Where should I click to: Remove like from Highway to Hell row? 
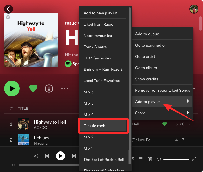164,124
